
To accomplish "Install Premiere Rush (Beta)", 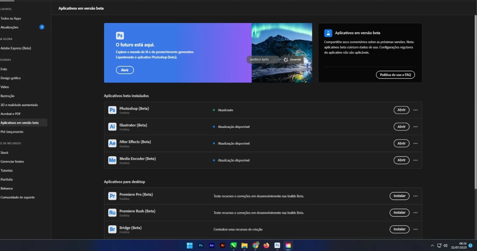I will (399, 213).
